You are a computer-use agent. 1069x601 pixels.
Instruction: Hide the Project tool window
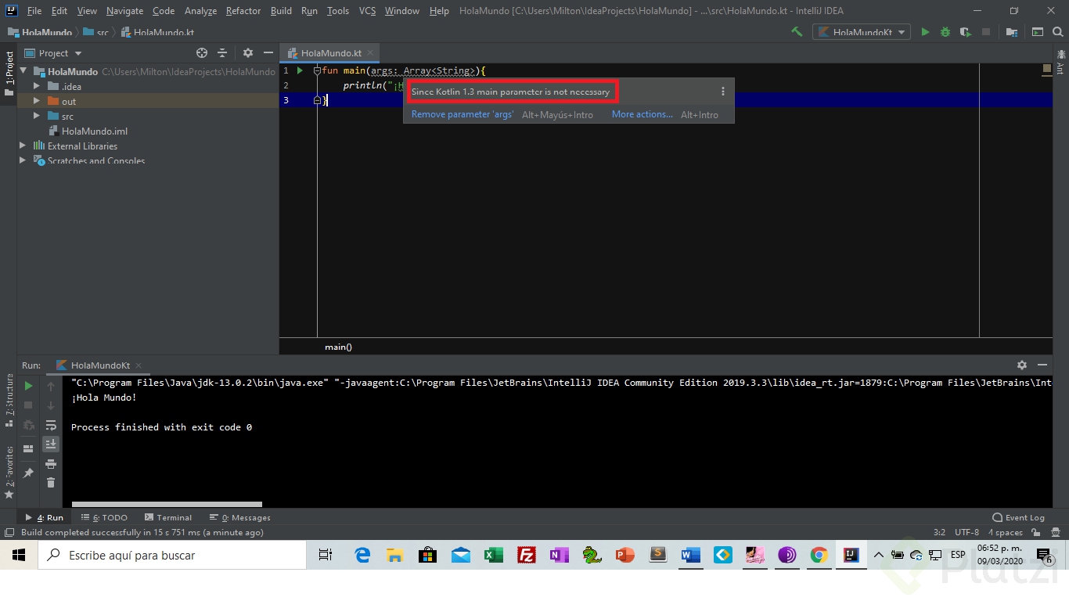[x=268, y=53]
